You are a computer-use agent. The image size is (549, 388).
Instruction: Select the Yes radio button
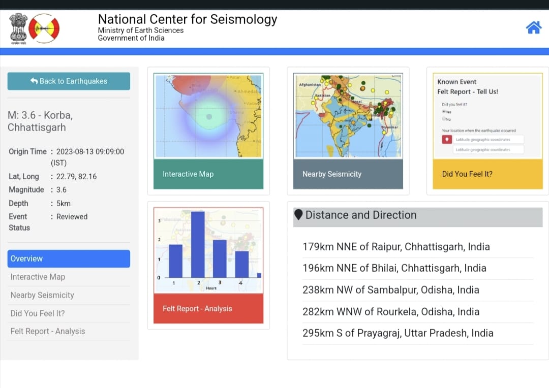tap(444, 111)
